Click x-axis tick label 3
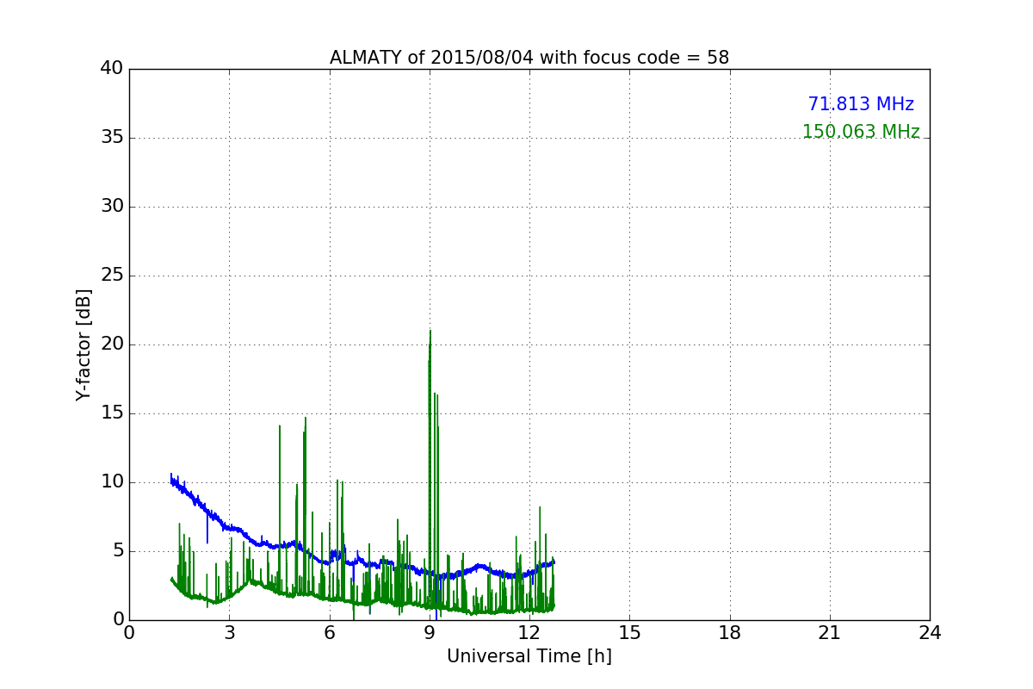Viewport: 1033px width, 689px height. coord(229,633)
